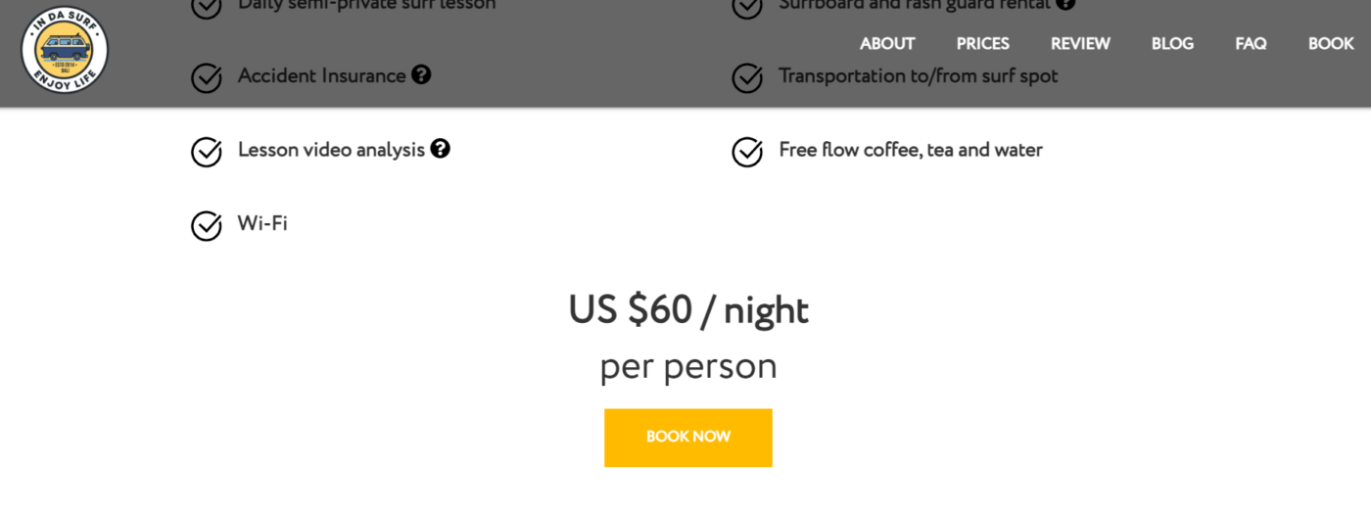Click checkmark beside Lesson video analysis
Image resolution: width=1371 pixels, height=510 pixels.
(x=207, y=152)
